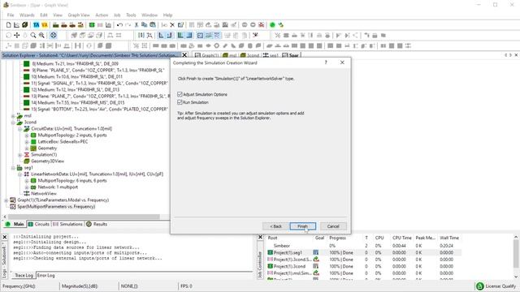Click the seg1 project icon in tree
This screenshot has width=520, height=292.
[19, 168]
